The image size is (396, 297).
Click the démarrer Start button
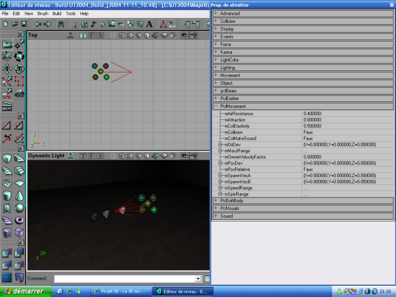(22, 291)
